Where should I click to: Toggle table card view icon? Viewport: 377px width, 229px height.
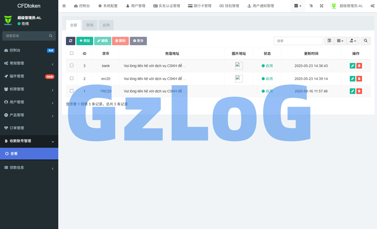[x=329, y=41]
